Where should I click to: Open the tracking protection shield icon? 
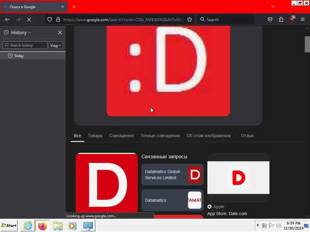50,19
